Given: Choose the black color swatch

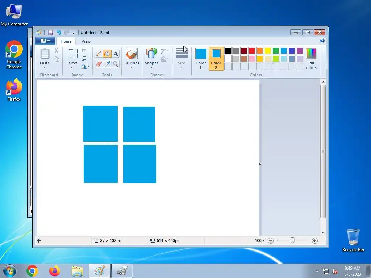Looking at the screenshot, I should (x=228, y=51).
